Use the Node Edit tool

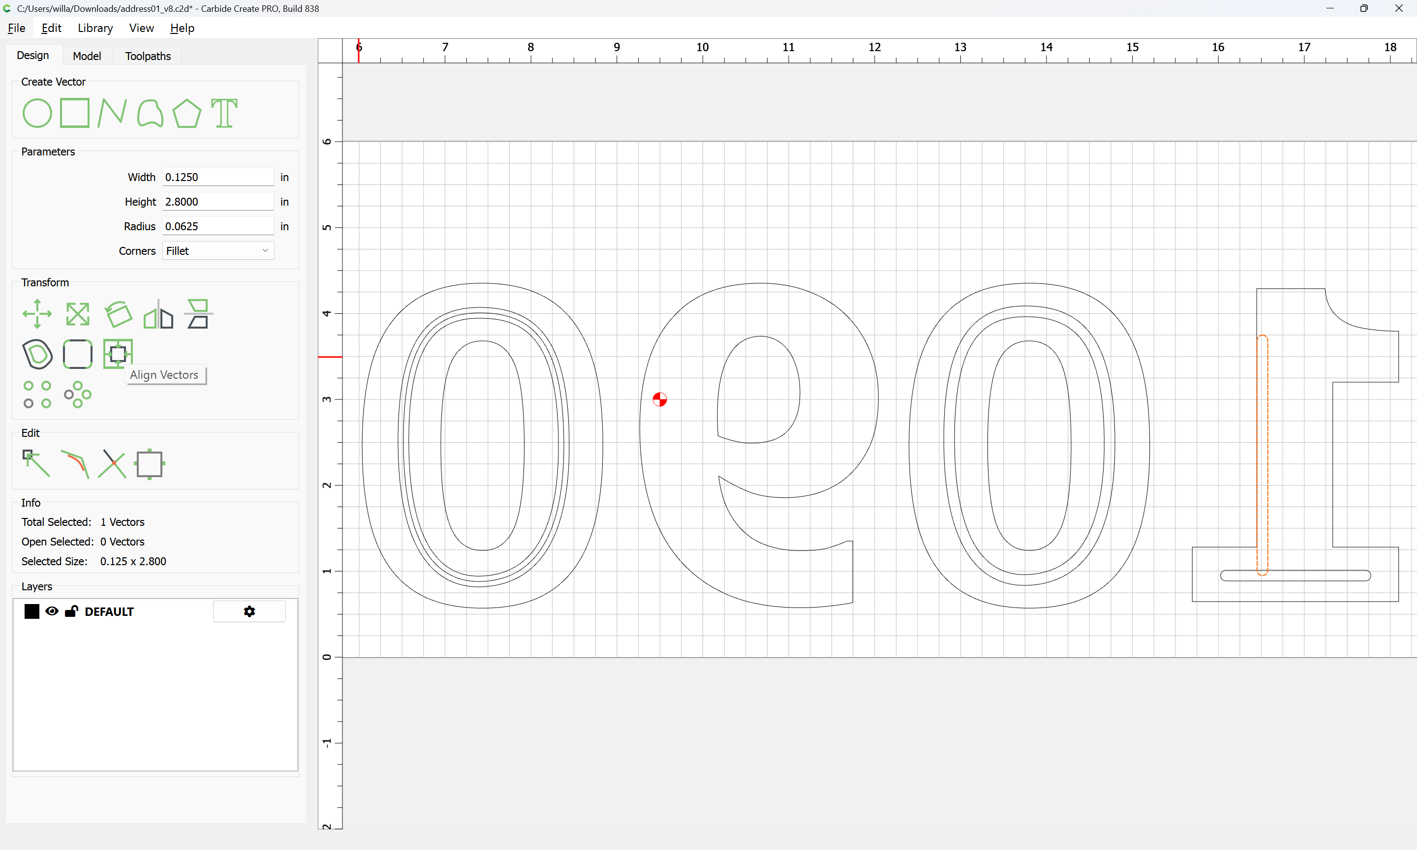click(36, 463)
